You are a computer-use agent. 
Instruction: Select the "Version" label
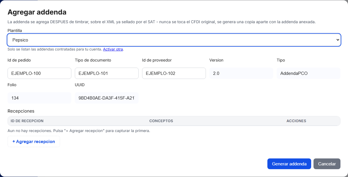[x=216, y=60]
